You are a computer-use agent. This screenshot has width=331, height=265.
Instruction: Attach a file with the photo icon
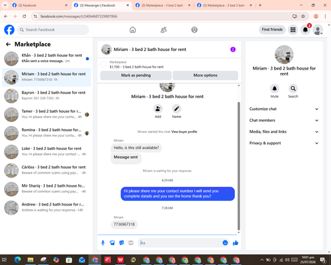pos(113,243)
